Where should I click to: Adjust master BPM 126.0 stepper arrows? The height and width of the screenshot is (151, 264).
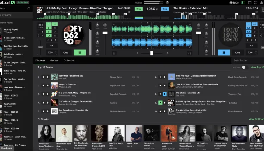coord(157,9)
